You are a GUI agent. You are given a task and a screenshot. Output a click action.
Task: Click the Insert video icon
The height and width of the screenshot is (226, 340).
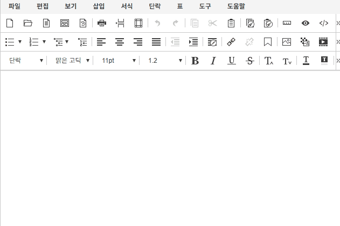point(323,42)
